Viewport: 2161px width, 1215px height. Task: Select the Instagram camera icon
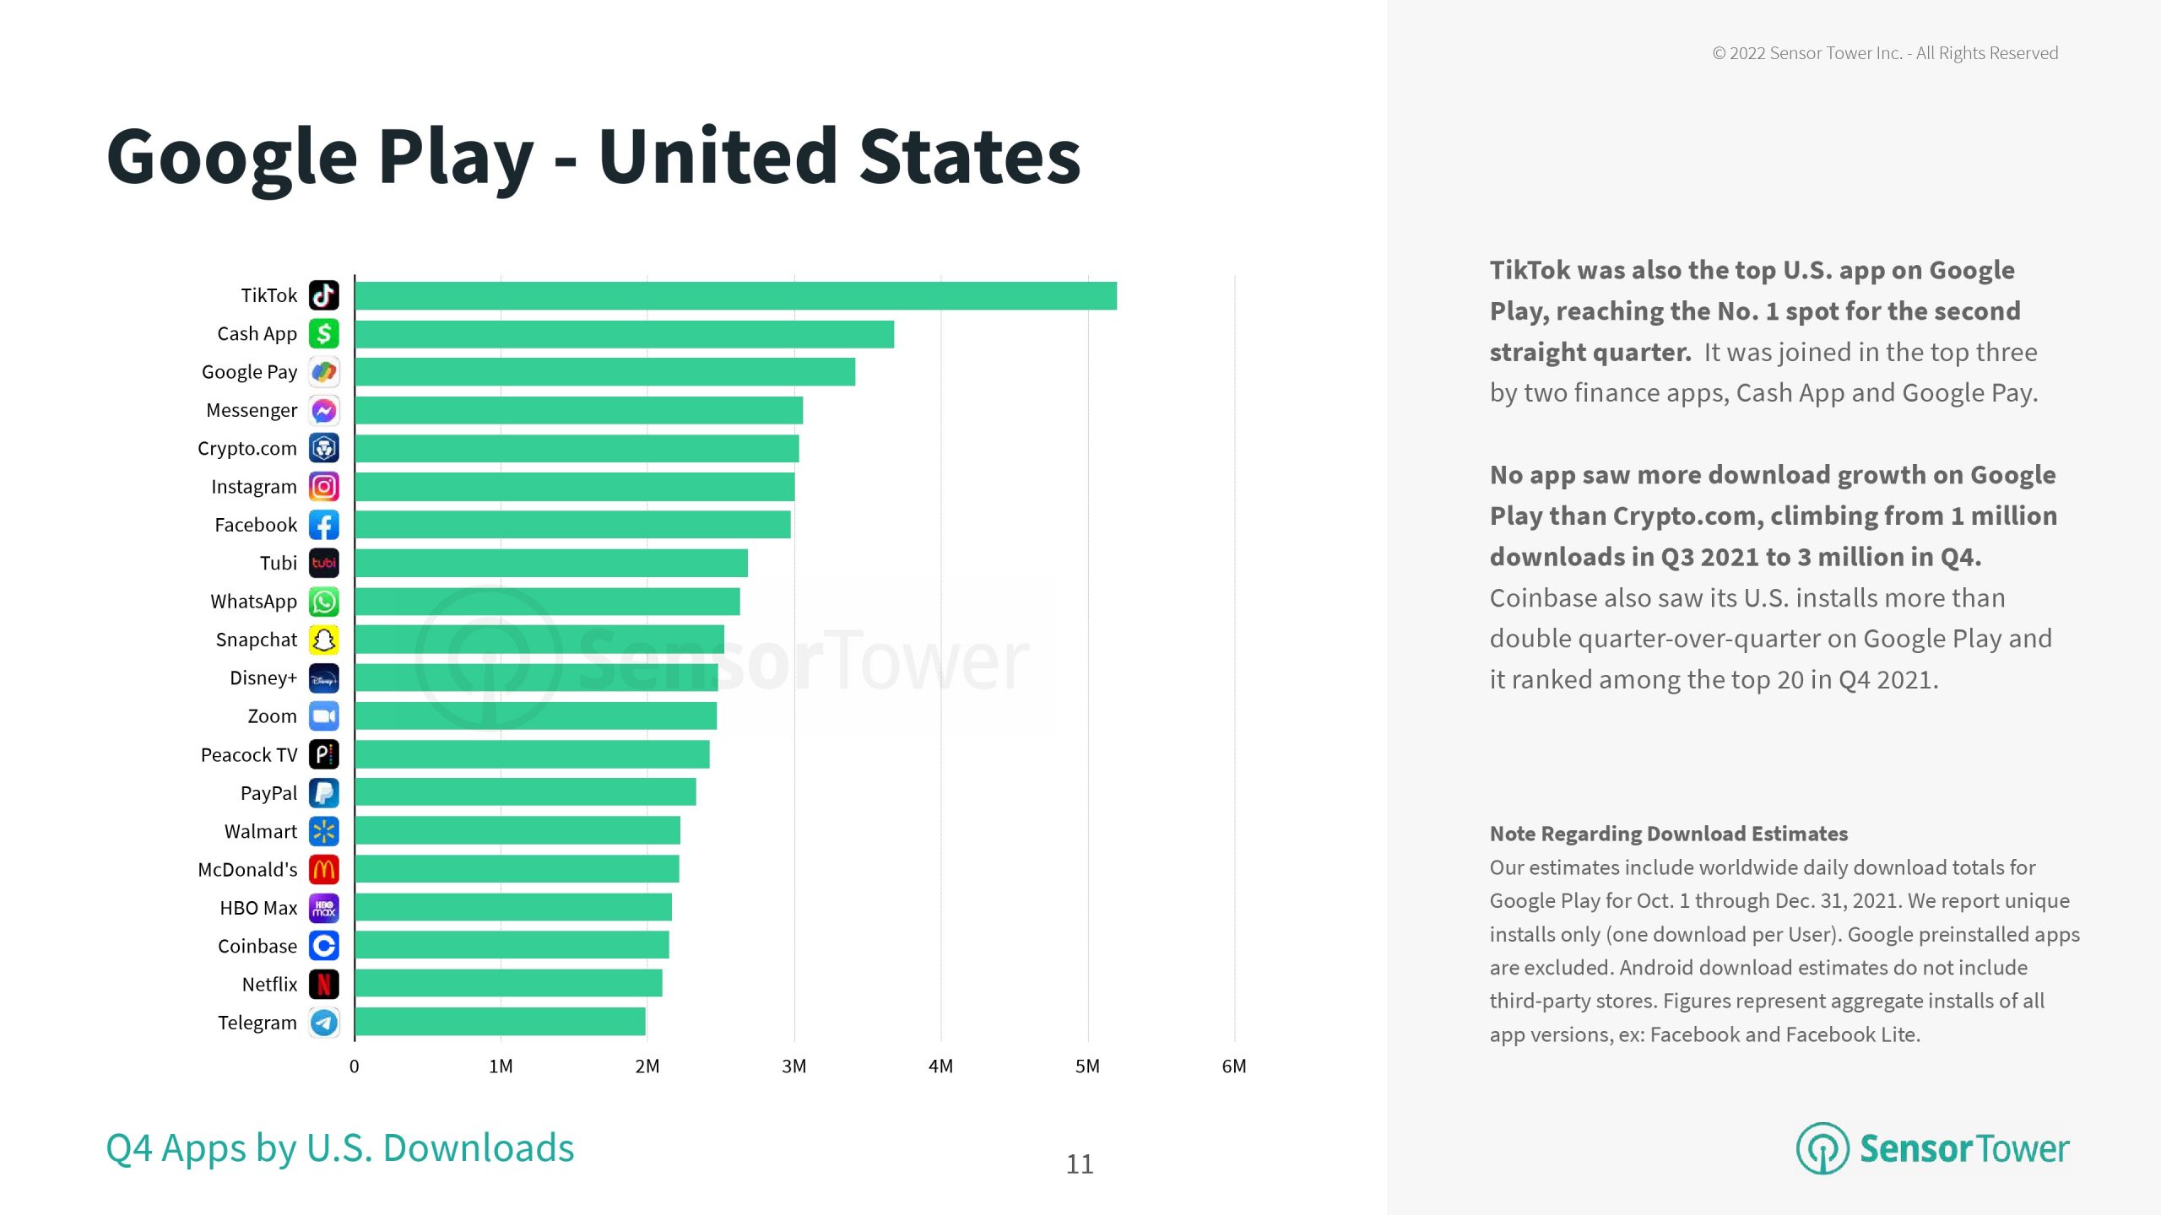tap(324, 487)
